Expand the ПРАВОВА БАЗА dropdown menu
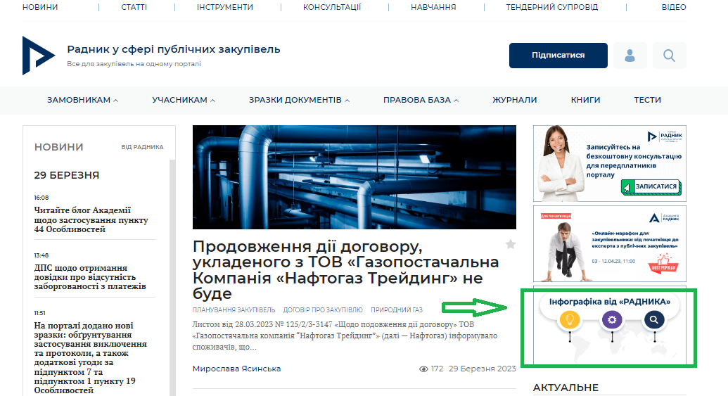Viewport: 728px width, 396px height. (x=421, y=100)
